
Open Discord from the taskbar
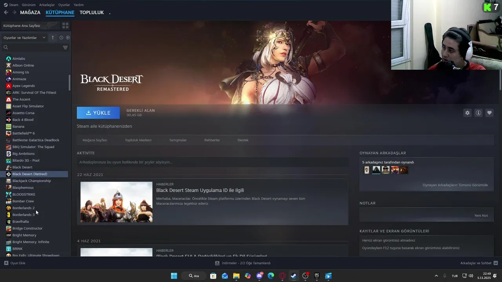[x=260, y=276]
